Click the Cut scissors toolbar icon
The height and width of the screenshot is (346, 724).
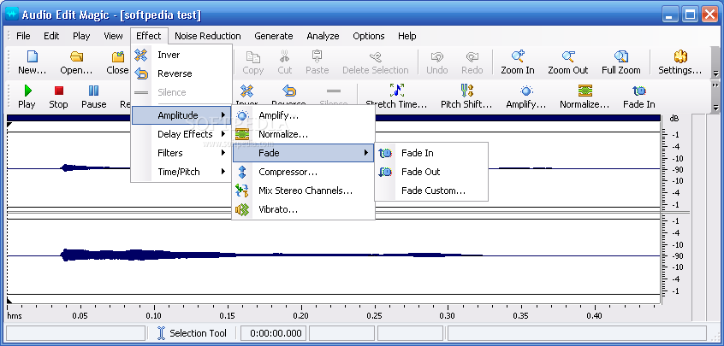pyautogui.click(x=284, y=56)
